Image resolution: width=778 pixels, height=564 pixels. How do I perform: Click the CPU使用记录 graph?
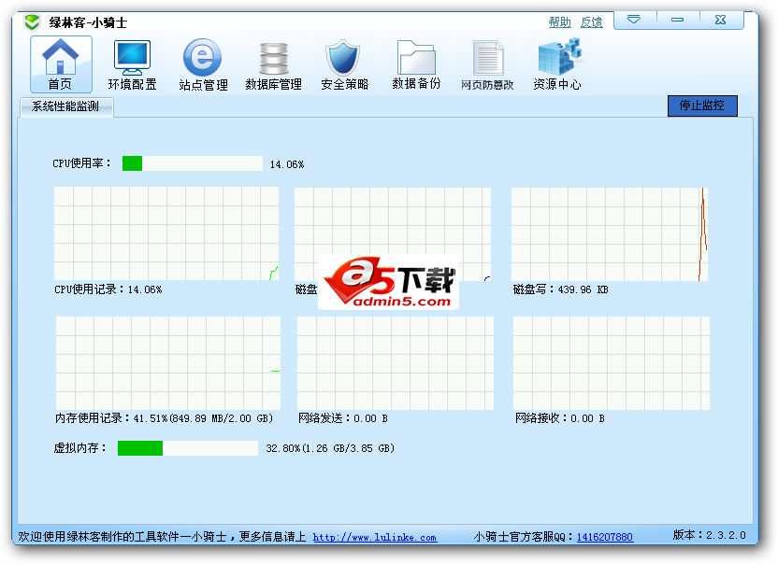(x=166, y=233)
